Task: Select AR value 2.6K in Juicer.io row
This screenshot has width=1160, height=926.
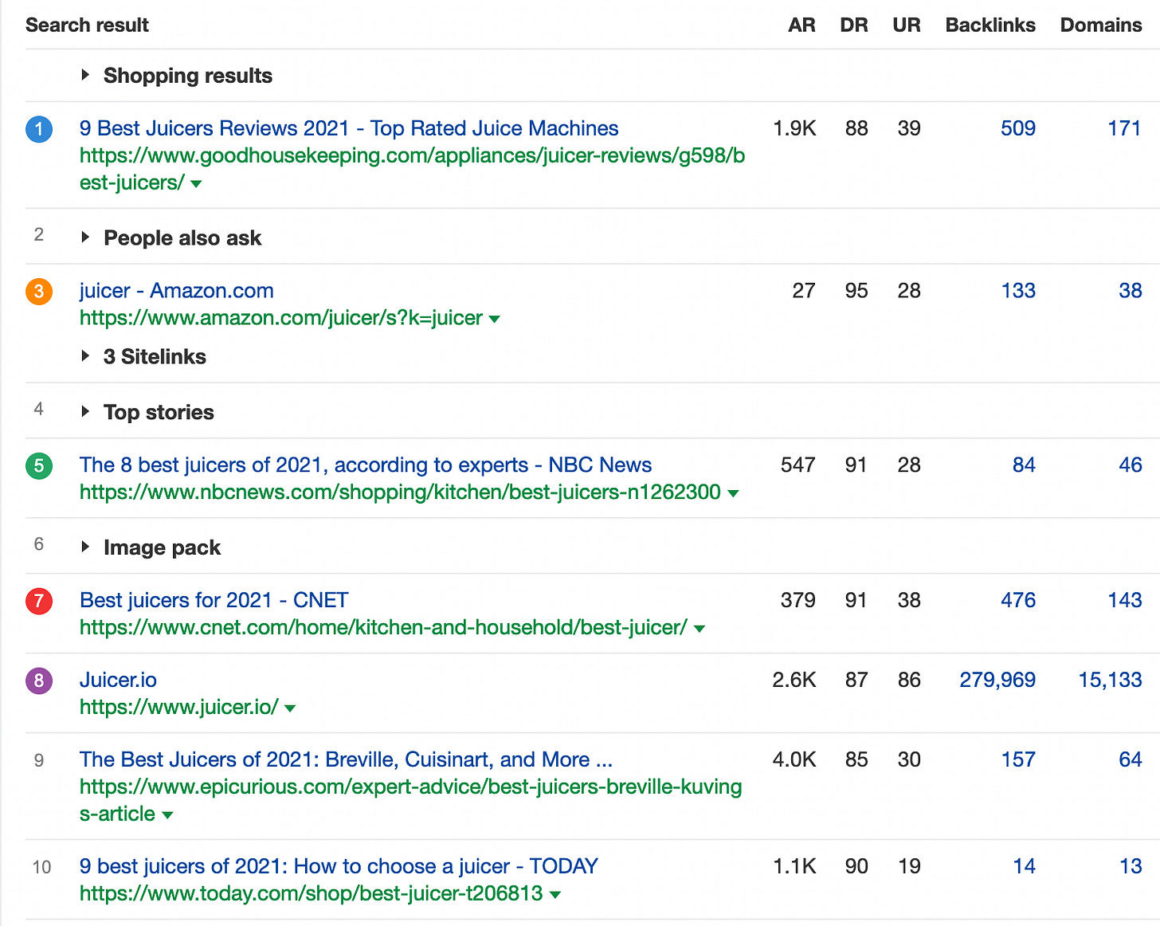Action: (x=794, y=680)
